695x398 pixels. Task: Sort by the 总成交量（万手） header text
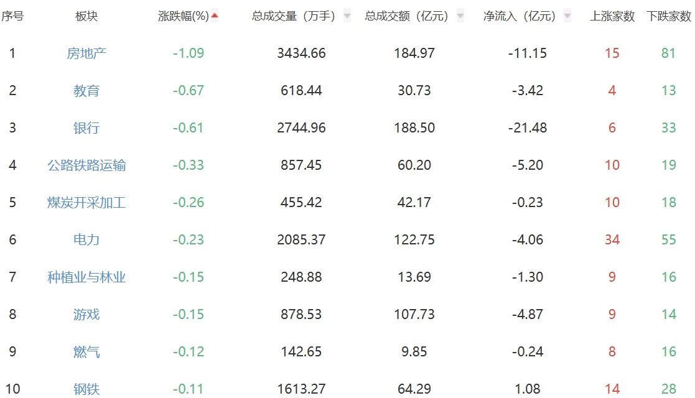[x=294, y=17]
